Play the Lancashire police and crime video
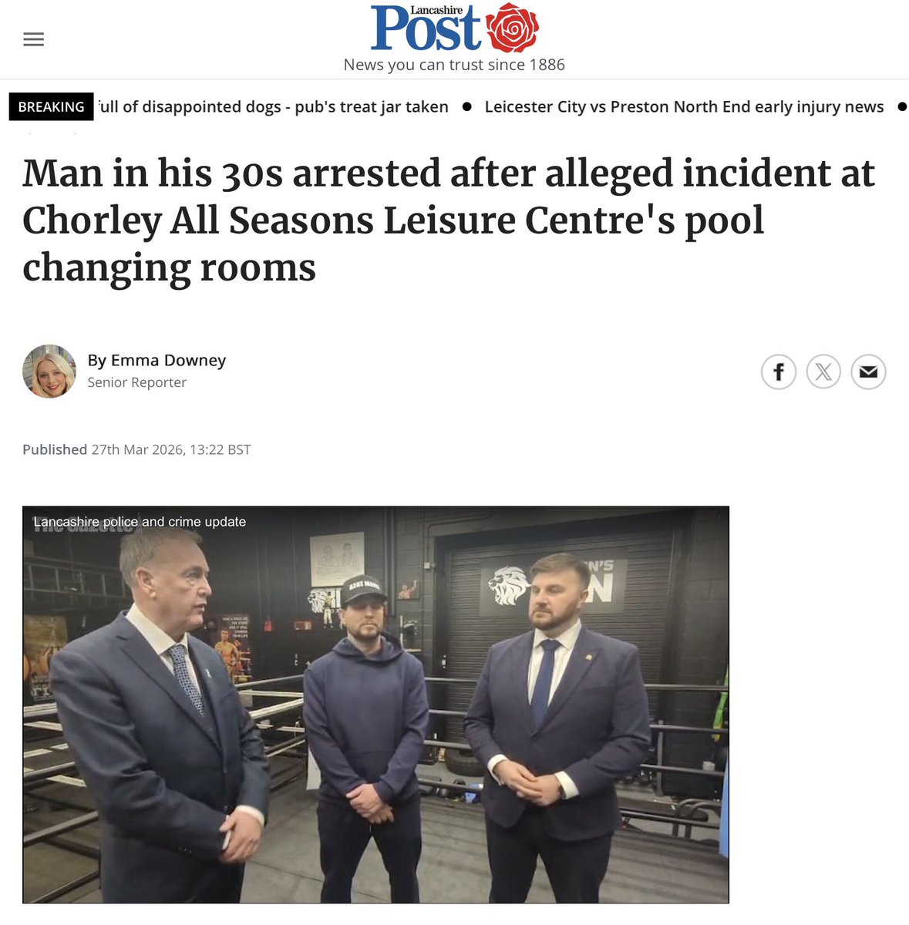The height and width of the screenshot is (925, 909). (375, 705)
